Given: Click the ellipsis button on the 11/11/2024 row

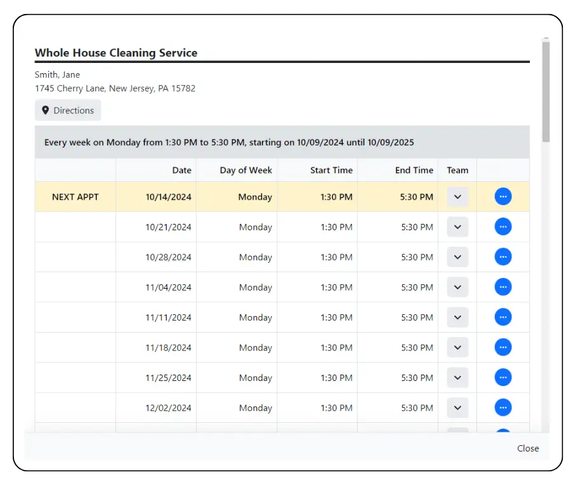Looking at the screenshot, I should (x=502, y=317).
